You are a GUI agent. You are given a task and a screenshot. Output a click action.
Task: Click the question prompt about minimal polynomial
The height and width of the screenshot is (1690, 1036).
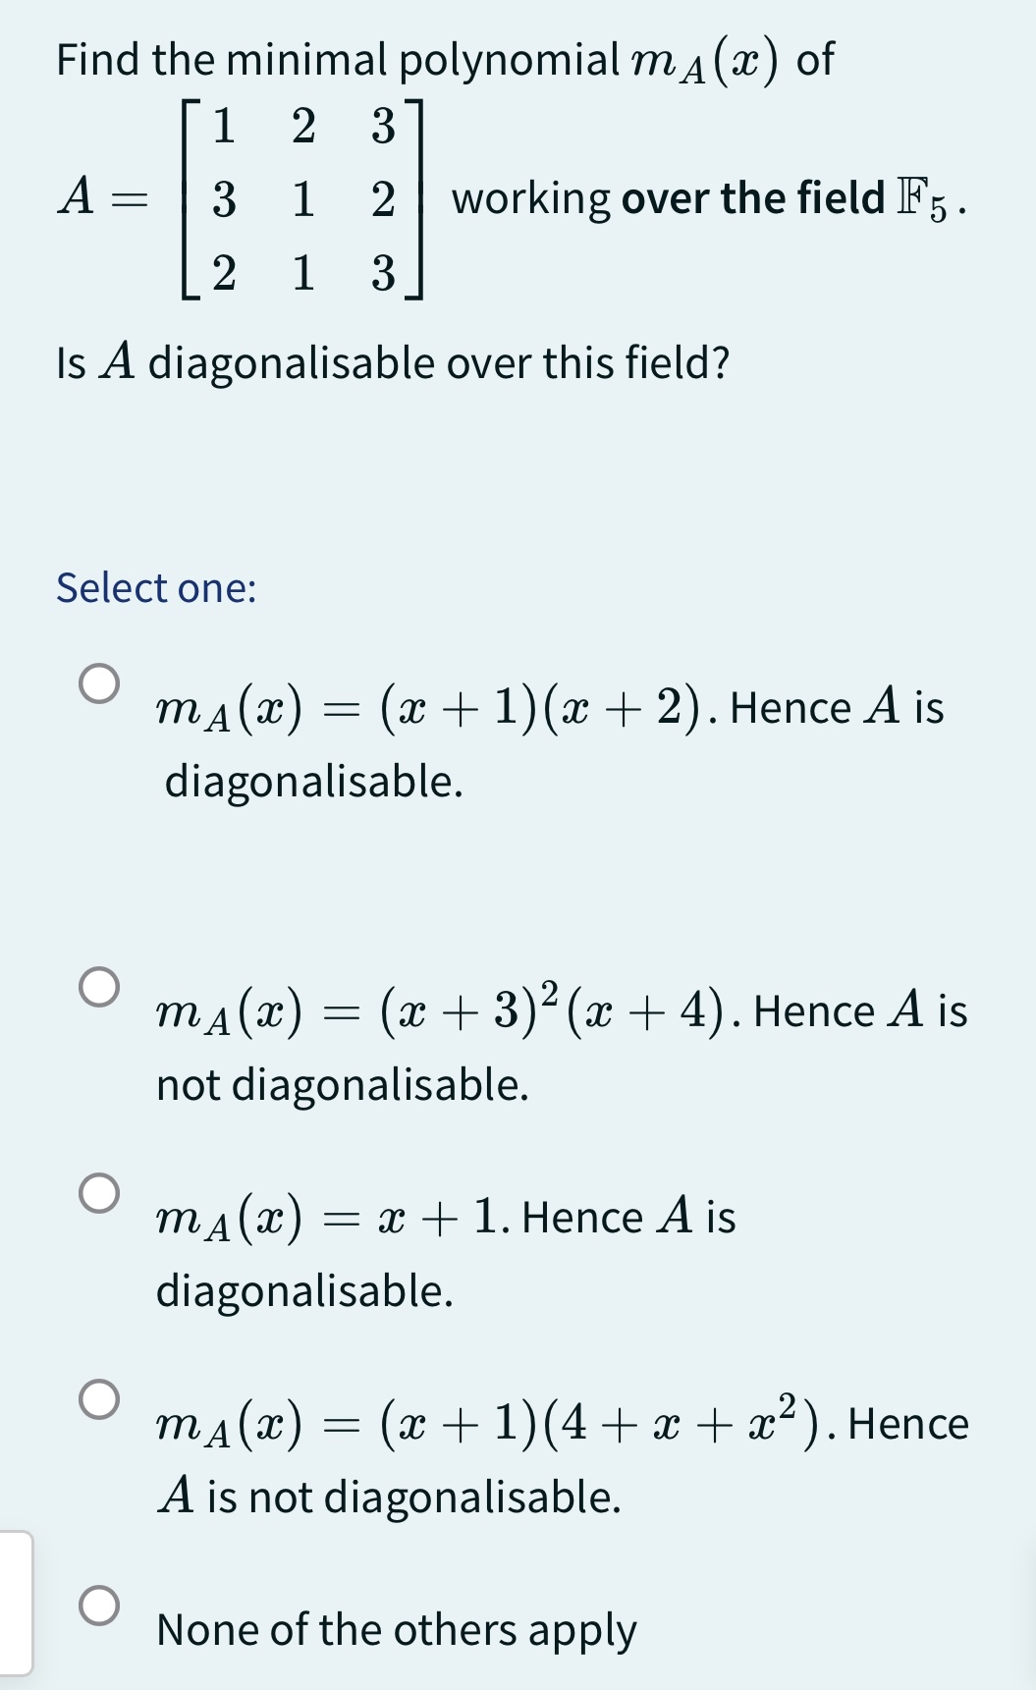click(x=442, y=59)
